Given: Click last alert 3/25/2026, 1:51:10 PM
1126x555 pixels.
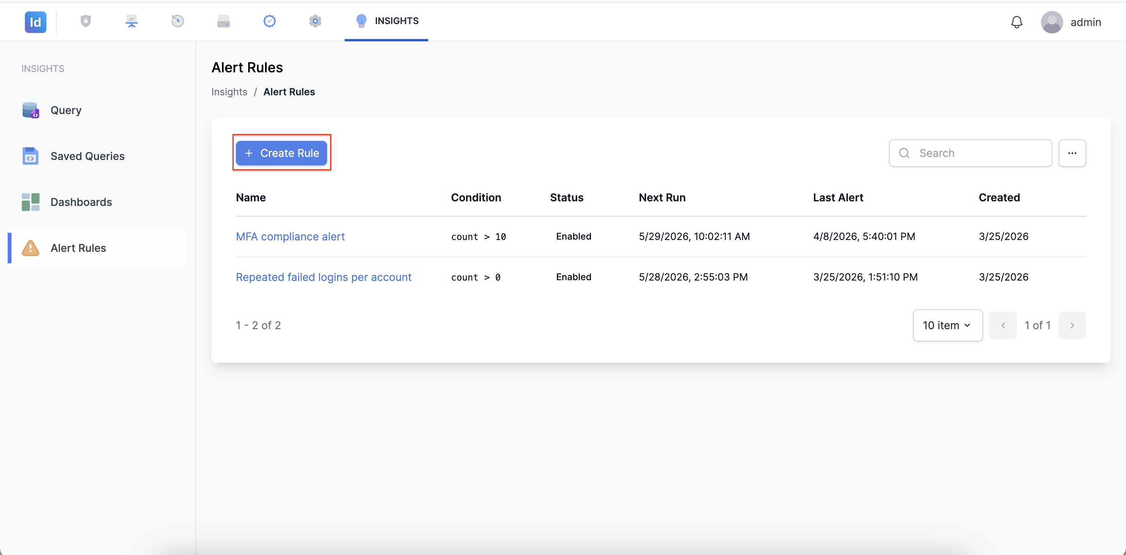Looking at the screenshot, I should point(865,277).
